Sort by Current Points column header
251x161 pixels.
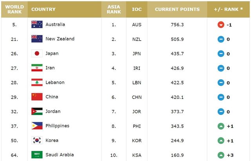pos(177,9)
